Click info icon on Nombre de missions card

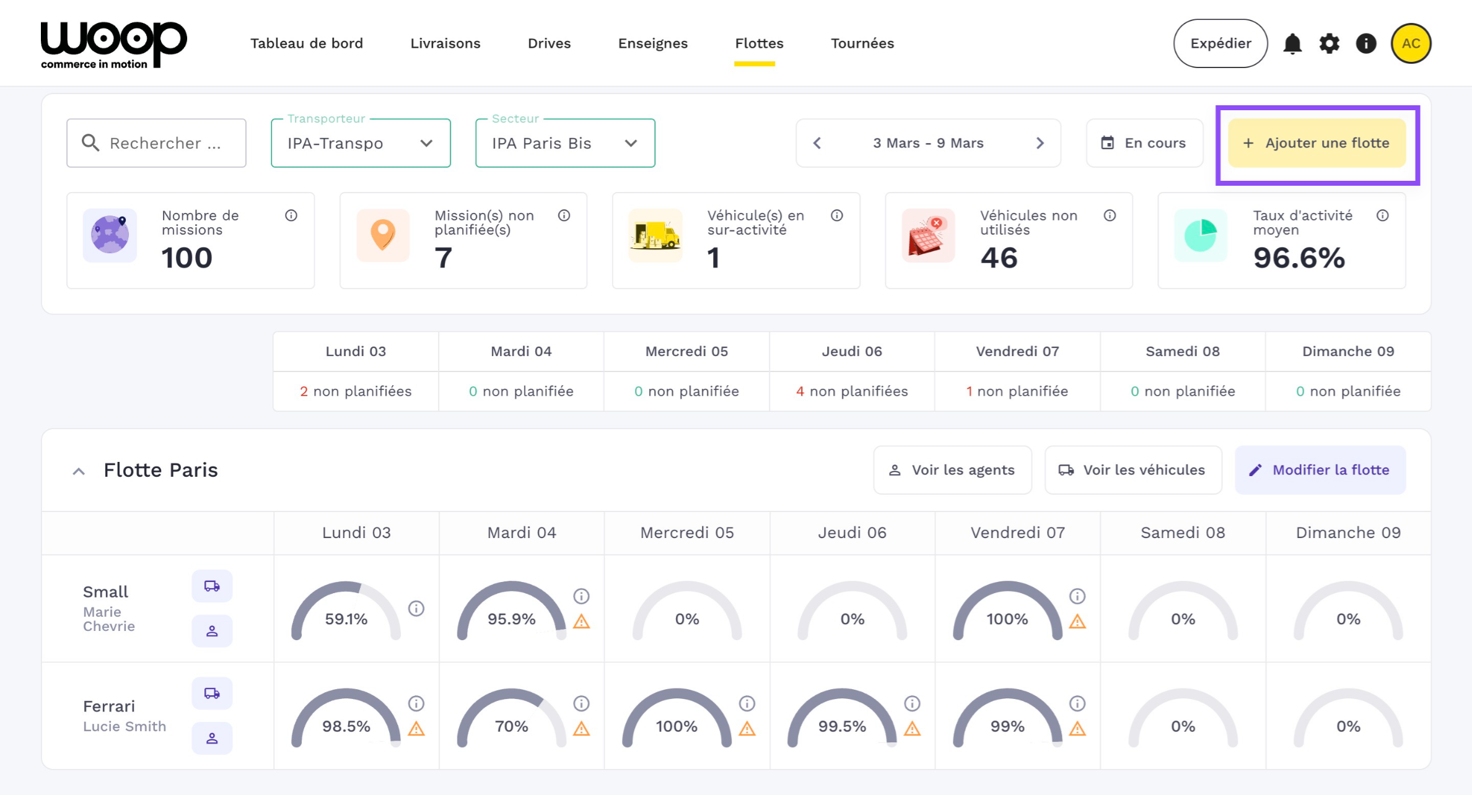[291, 215]
